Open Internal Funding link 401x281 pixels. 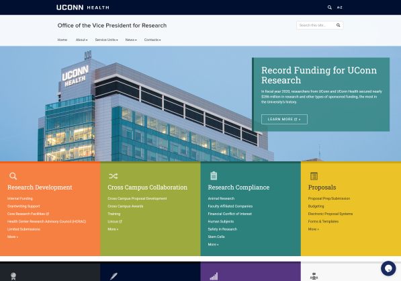pyautogui.click(x=20, y=198)
